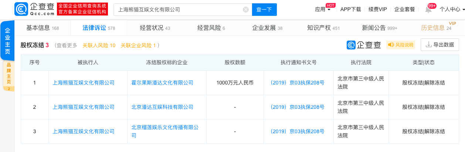Switch to the 经营风险 tab
The height and width of the screenshot is (152, 465).
pyautogui.click(x=211, y=28)
